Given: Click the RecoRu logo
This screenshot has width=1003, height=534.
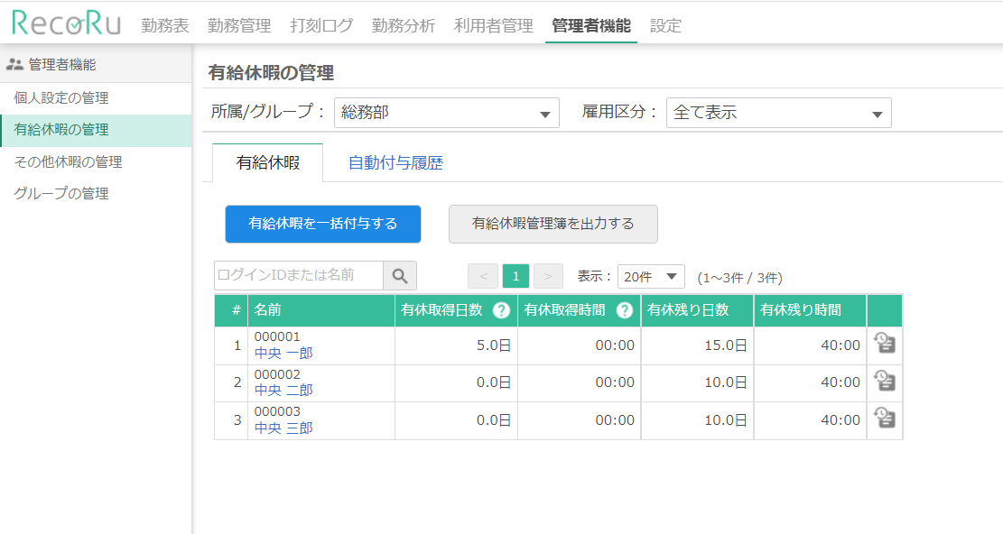Looking at the screenshot, I should 63,24.
